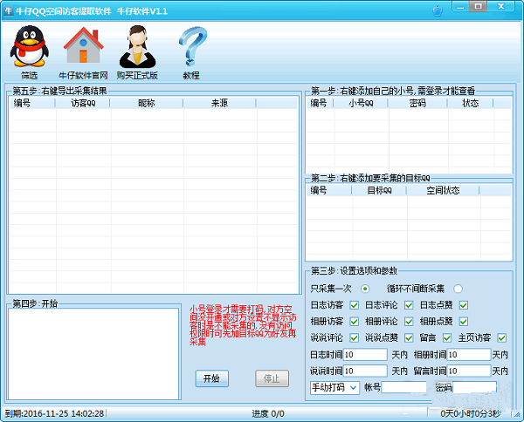This screenshot has height=422, width=524.
Task: Click 访客QQ column header
Action: coord(83,103)
